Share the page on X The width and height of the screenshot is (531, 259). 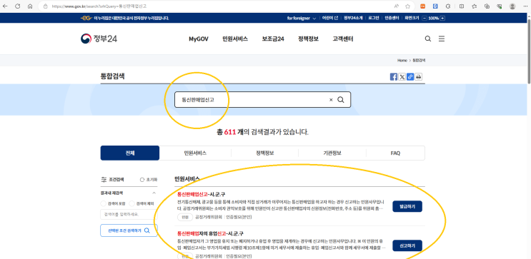(x=402, y=77)
